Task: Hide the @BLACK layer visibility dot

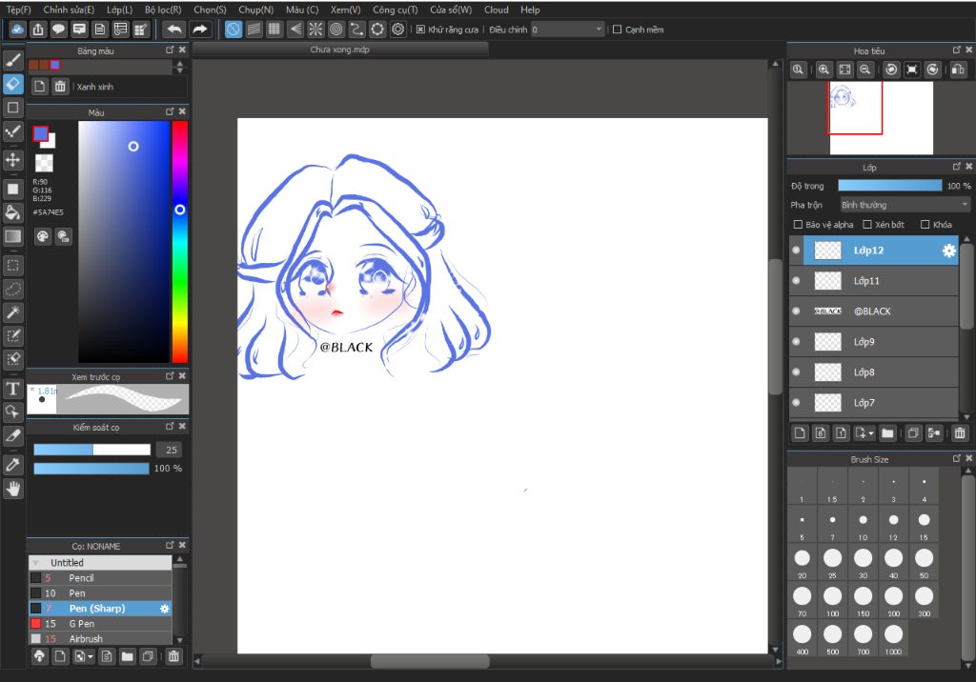Action: (x=796, y=311)
